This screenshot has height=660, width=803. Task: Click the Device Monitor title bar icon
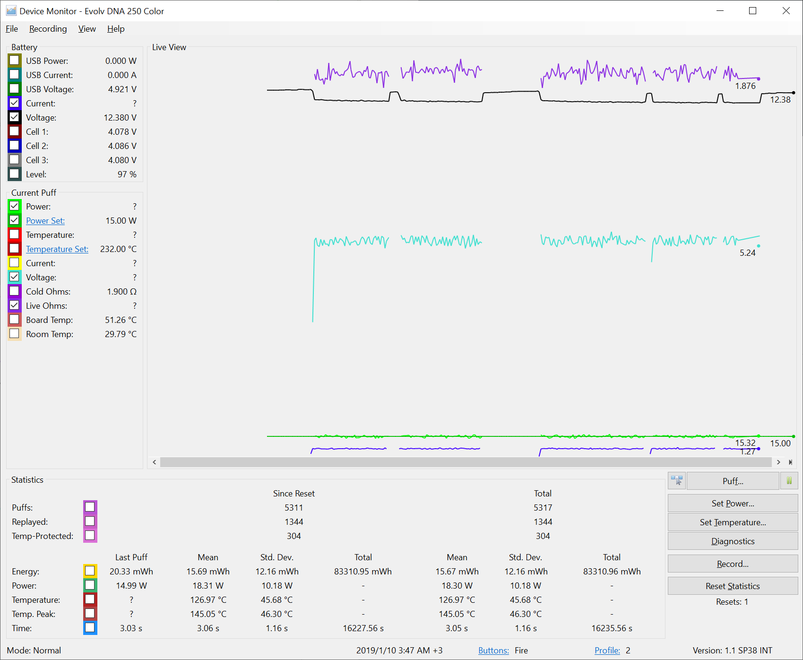[x=11, y=11]
